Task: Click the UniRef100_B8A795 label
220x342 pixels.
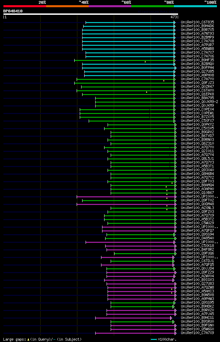Action: (197, 98)
